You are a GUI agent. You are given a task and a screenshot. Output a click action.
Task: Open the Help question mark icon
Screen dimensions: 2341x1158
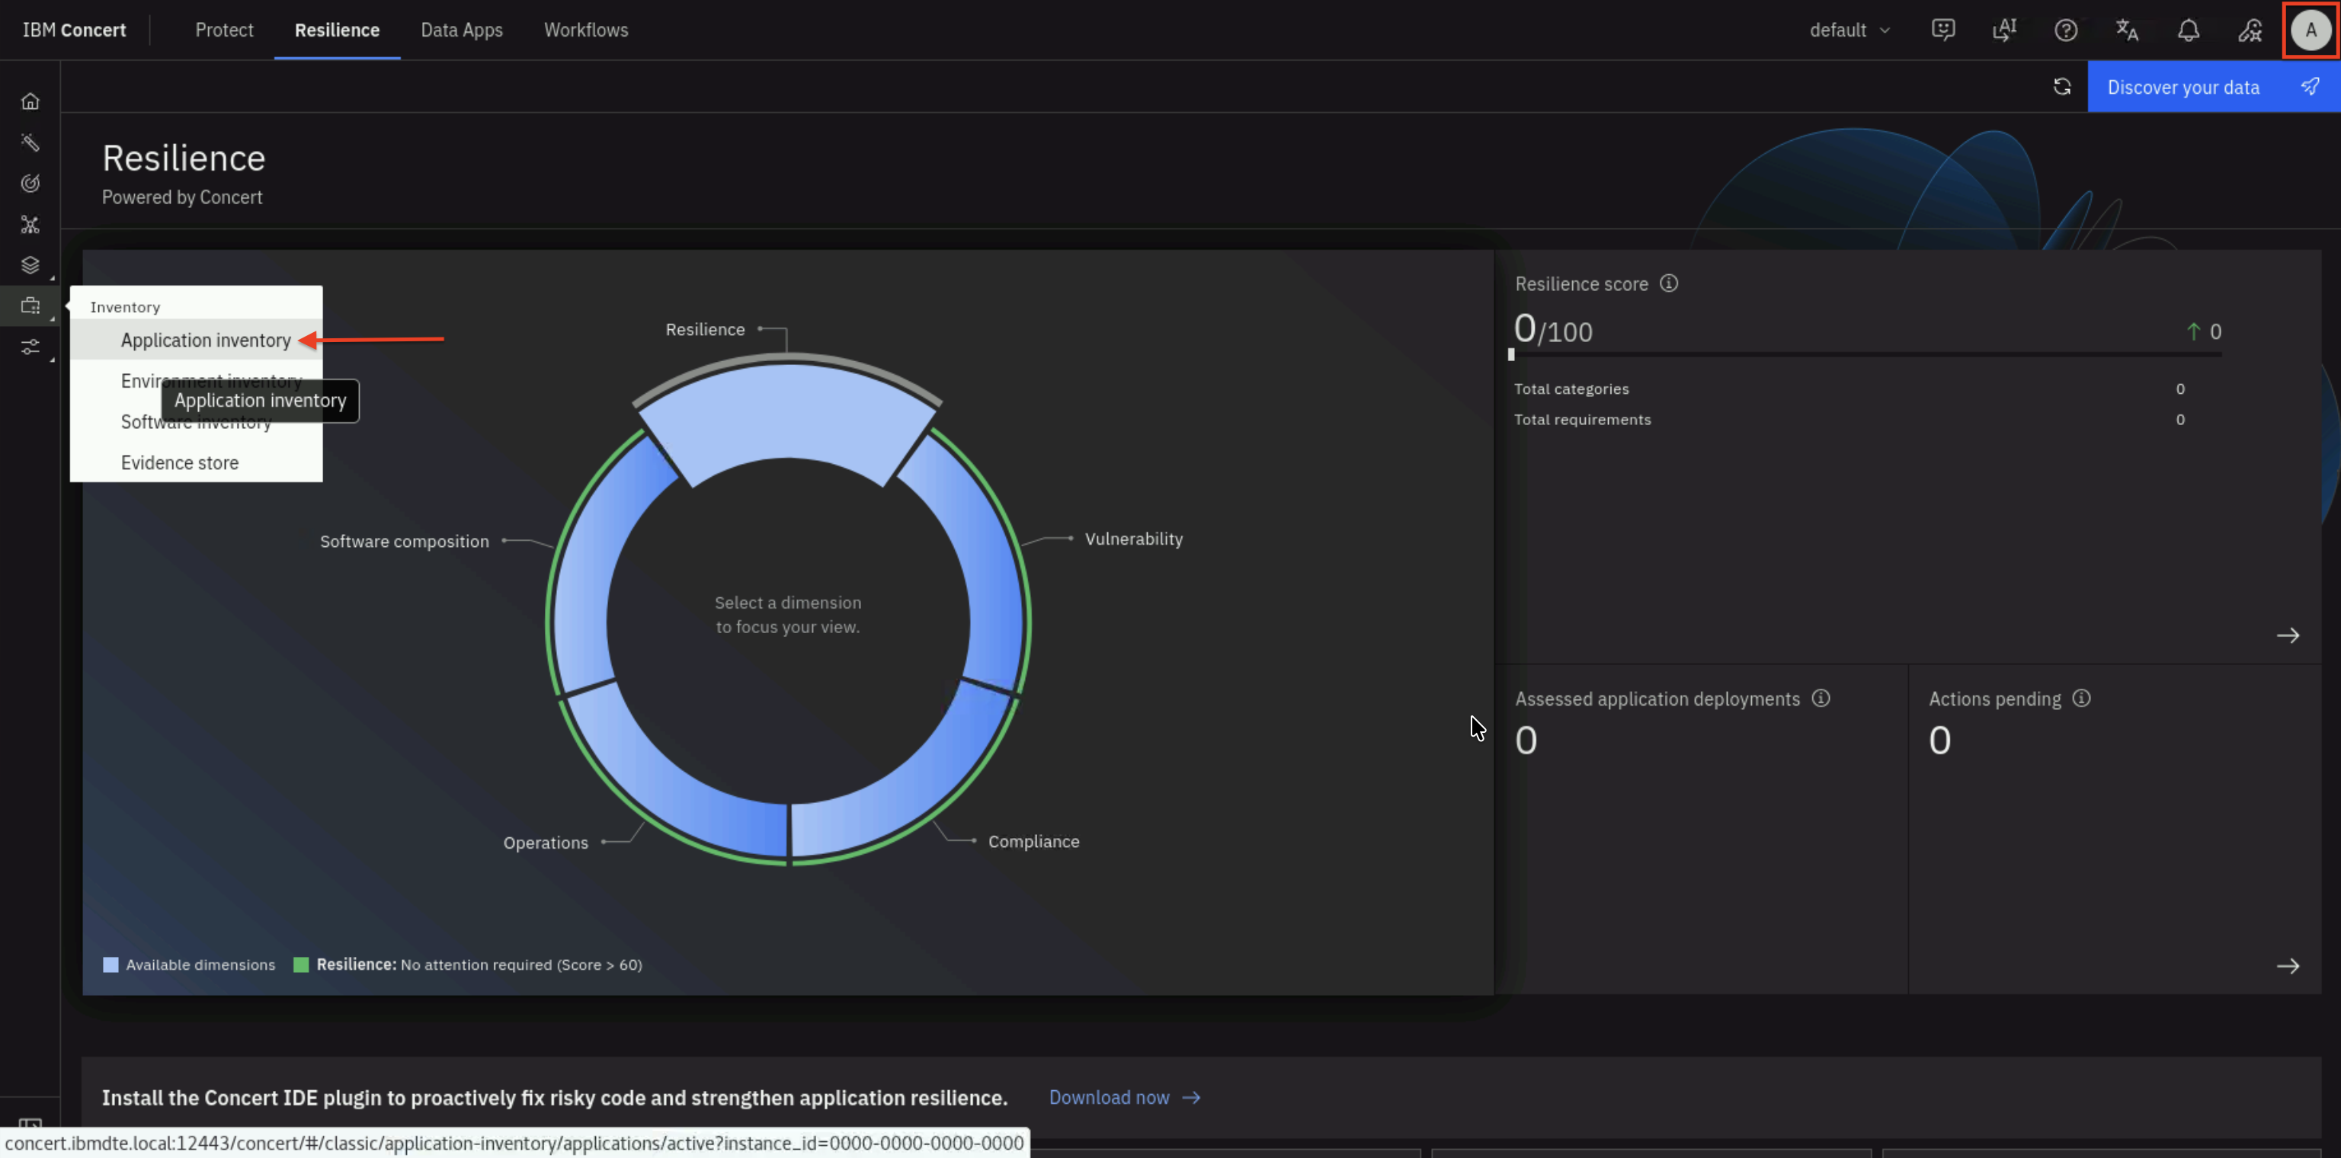[2066, 30]
